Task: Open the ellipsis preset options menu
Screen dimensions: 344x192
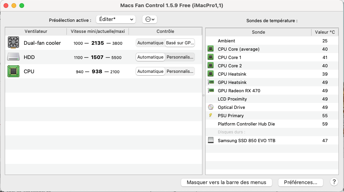Action: 149,19
